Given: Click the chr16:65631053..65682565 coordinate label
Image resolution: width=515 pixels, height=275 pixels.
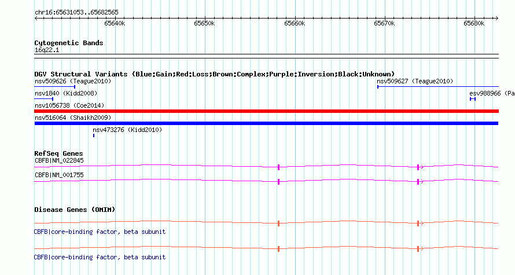Looking at the screenshot, I should pyautogui.click(x=76, y=13).
